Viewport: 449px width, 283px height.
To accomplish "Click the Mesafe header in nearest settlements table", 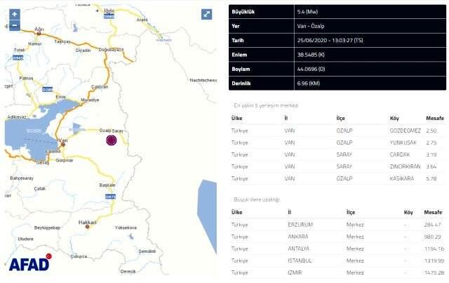I will pyautogui.click(x=432, y=118).
